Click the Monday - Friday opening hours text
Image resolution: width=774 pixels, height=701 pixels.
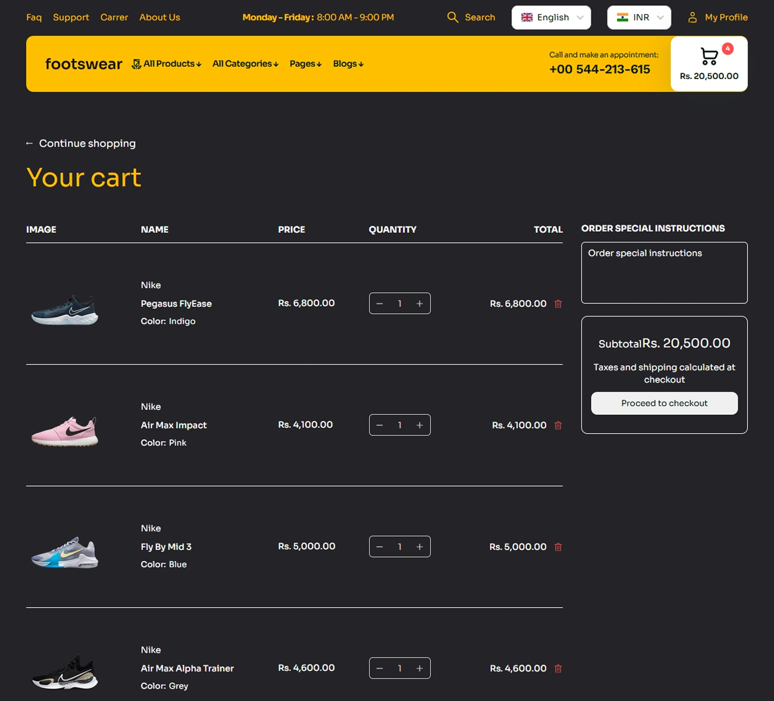(x=318, y=18)
